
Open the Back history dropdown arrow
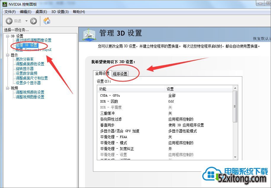26,21
